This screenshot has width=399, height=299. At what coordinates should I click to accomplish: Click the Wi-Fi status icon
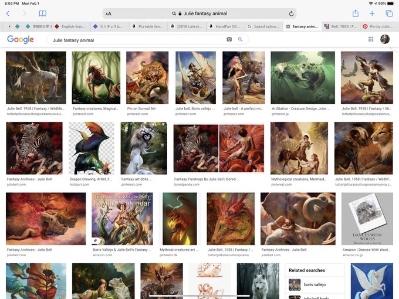click(371, 4)
